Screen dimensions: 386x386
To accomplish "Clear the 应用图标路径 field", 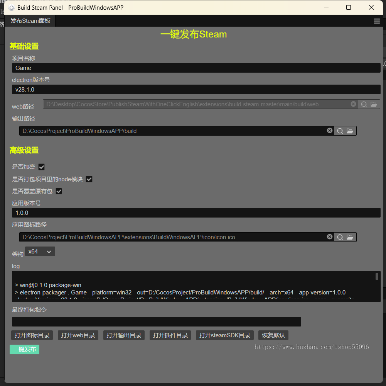I will [x=330, y=237].
